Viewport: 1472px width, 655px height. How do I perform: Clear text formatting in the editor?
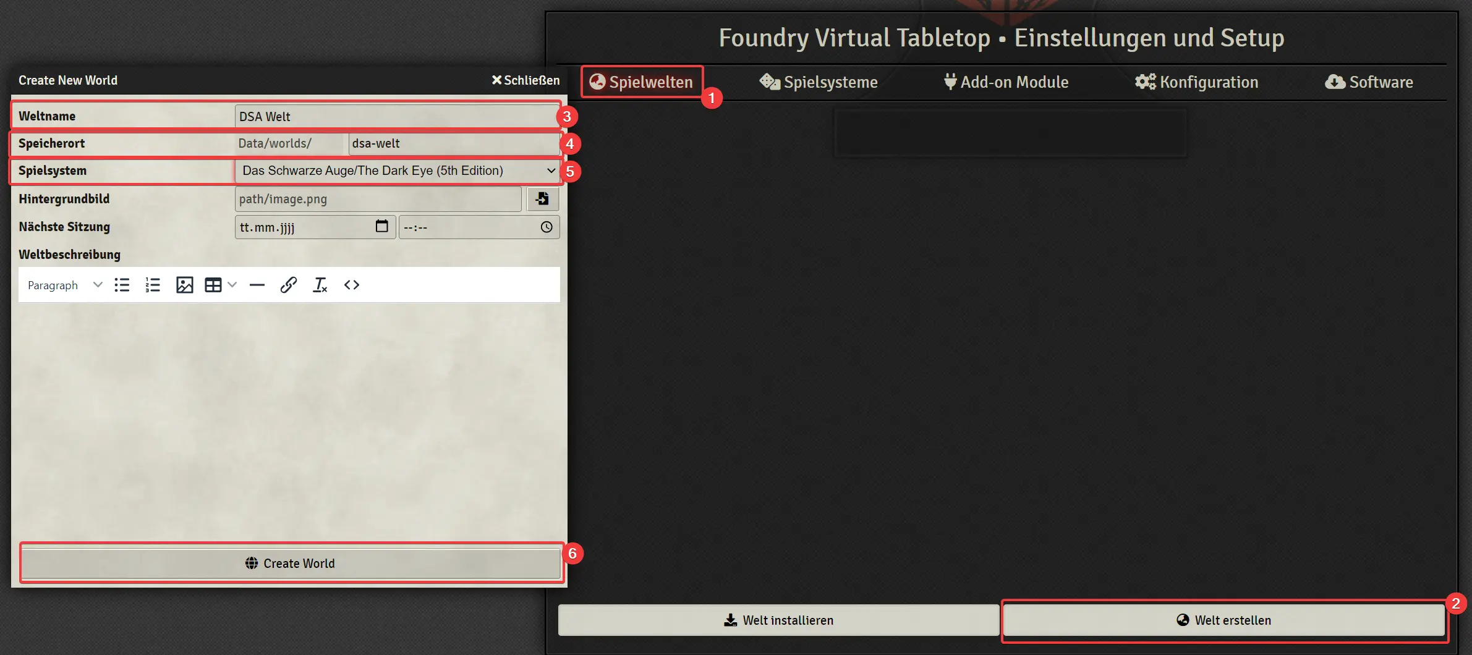click(x=320, y=285)
